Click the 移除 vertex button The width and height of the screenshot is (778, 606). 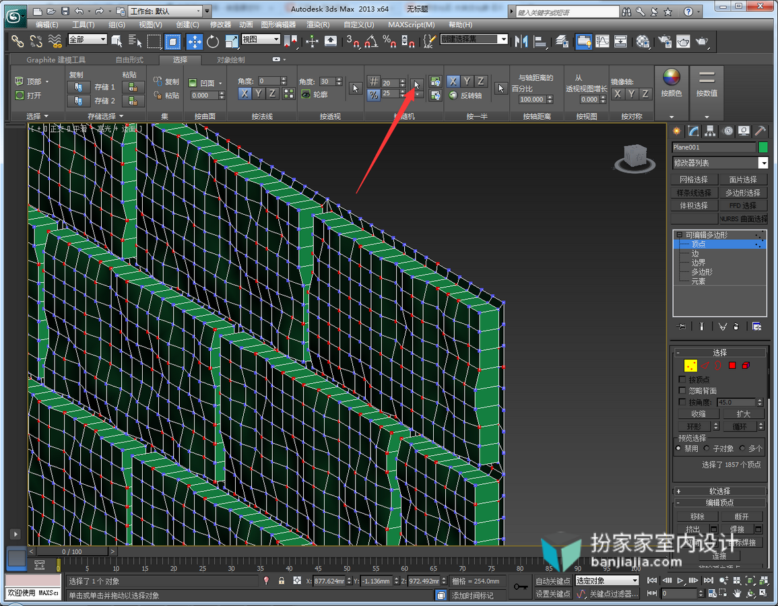697,516
